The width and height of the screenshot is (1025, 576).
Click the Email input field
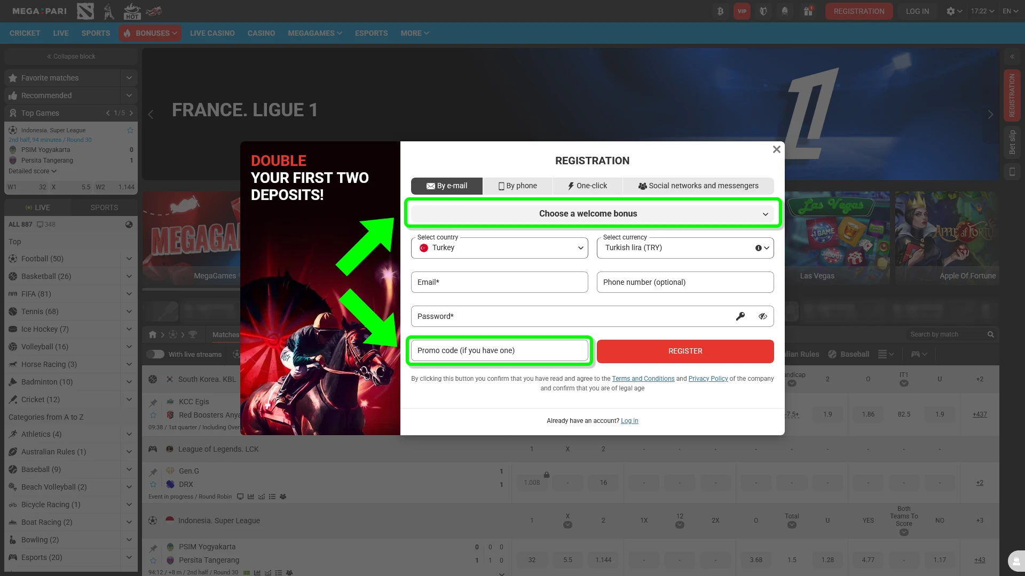(x=500, y=282)
